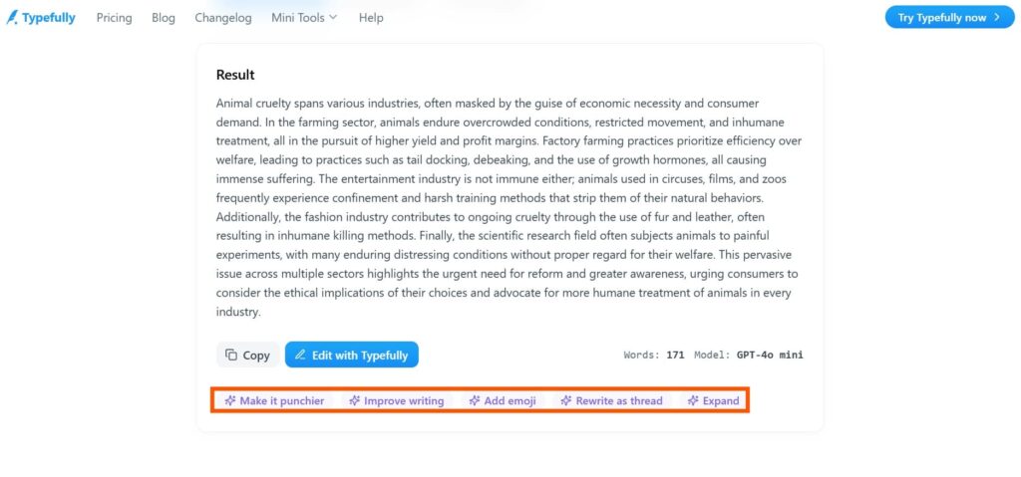Image resolution: width=1021 pixels, height=477 pixels.
Task: Click the Typefully brand name link
Action: pos(49,18)
